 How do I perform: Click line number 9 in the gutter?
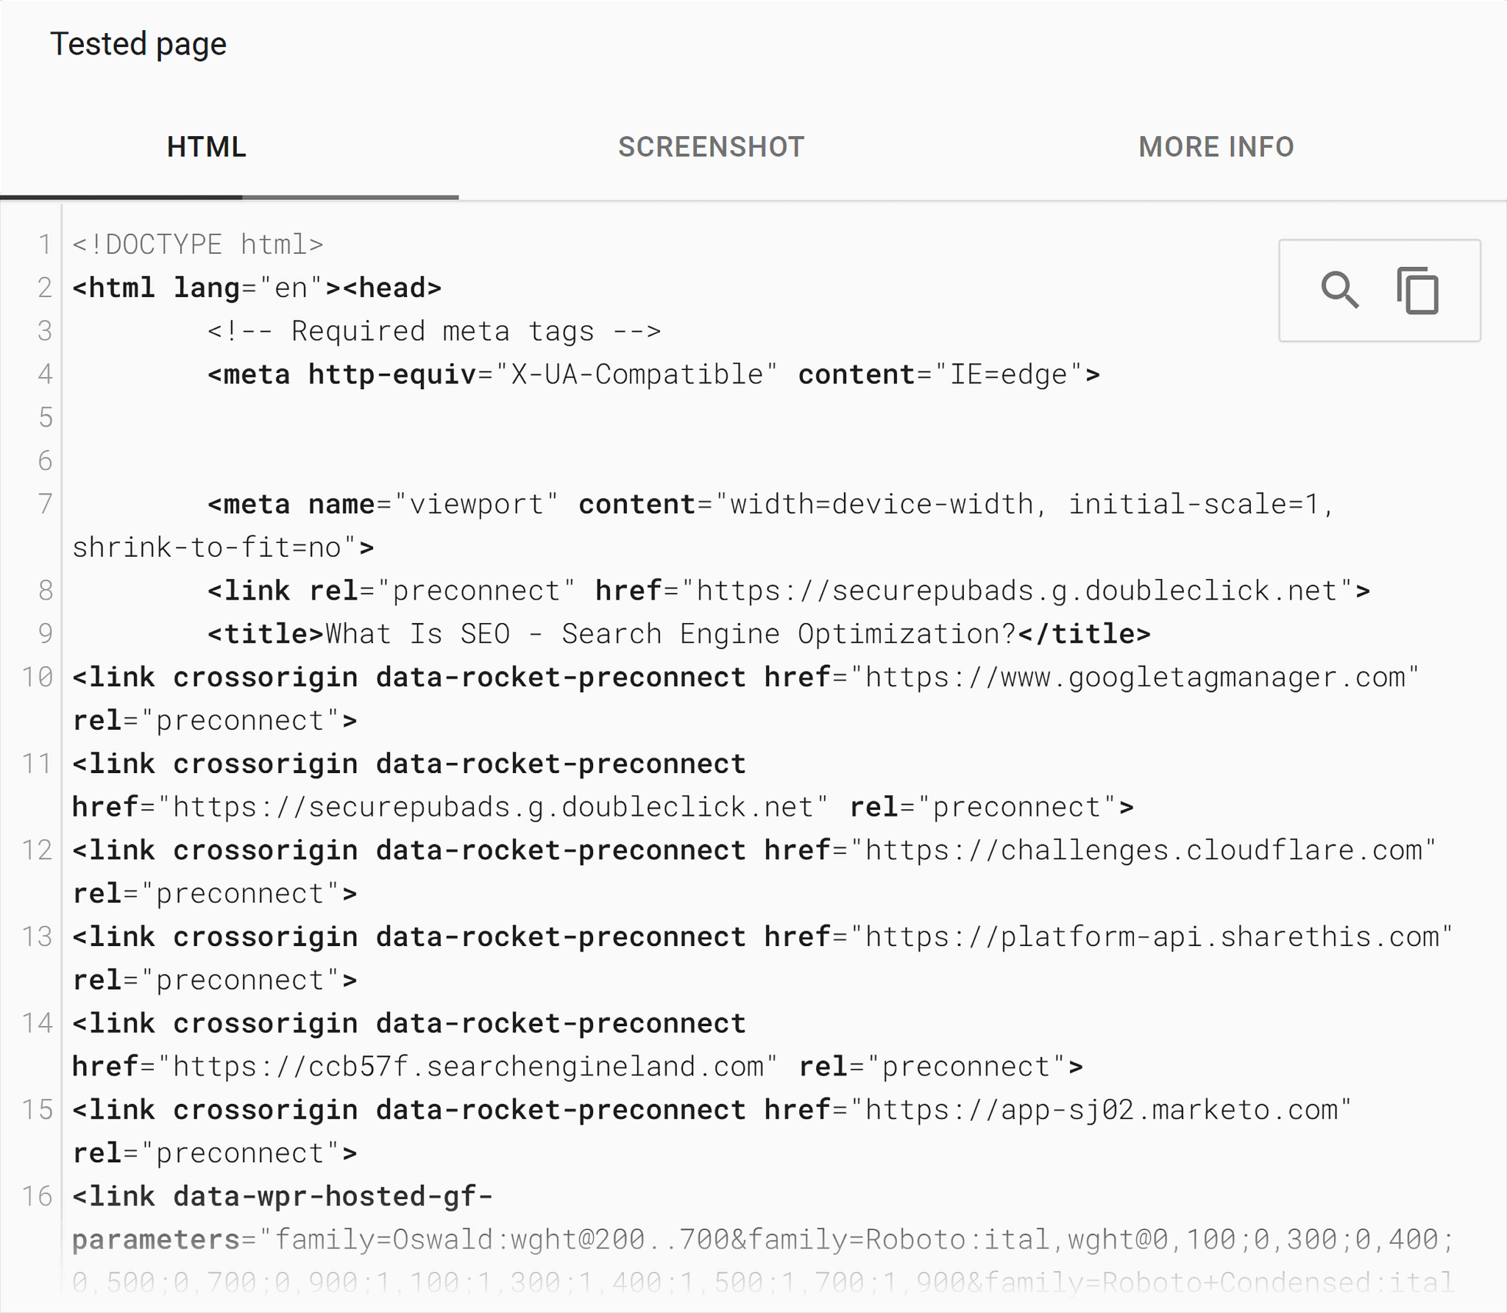46,633
